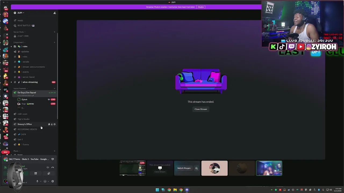Open the soundboard icon in voice panel

49,173
